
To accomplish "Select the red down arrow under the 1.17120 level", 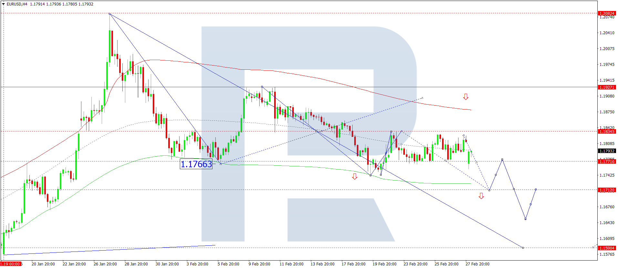I will click(481, 196).
